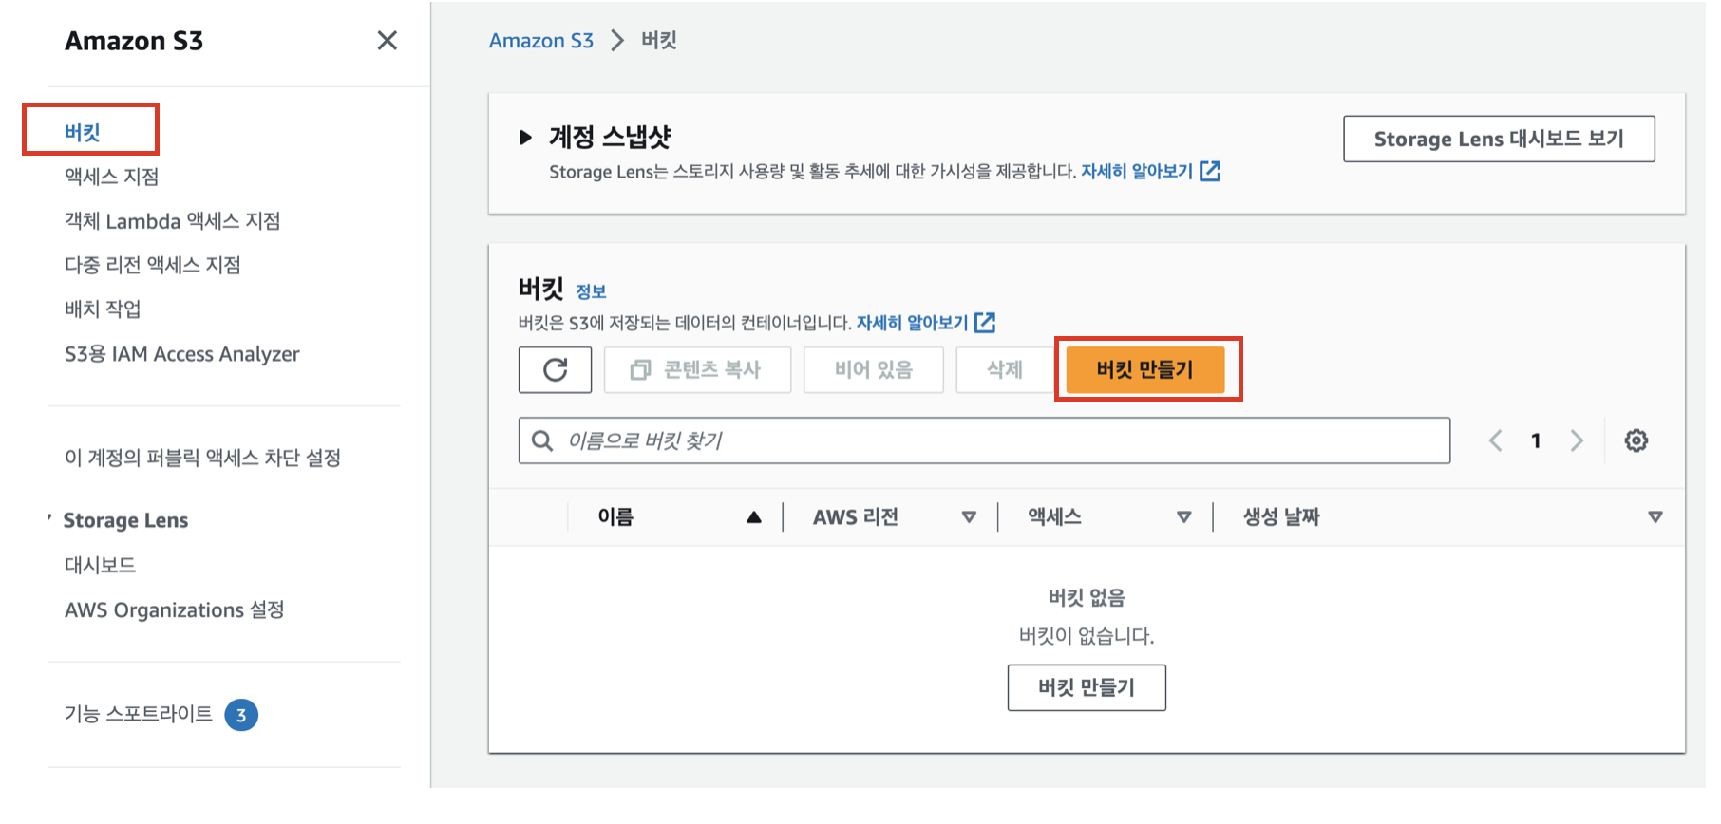This screenshot has height=824, width=1721.
Task: Click Amazon S3 breadcrumb link
Action: click(540, 41)
